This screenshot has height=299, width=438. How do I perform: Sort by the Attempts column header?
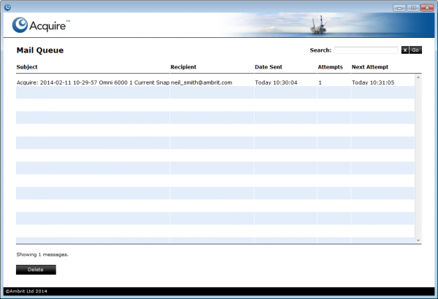330,67
